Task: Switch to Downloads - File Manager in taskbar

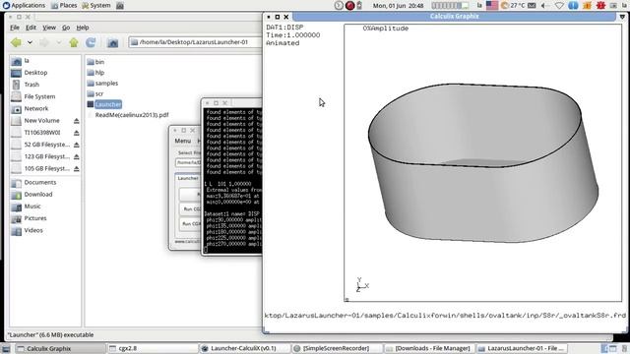Action: 428,348
